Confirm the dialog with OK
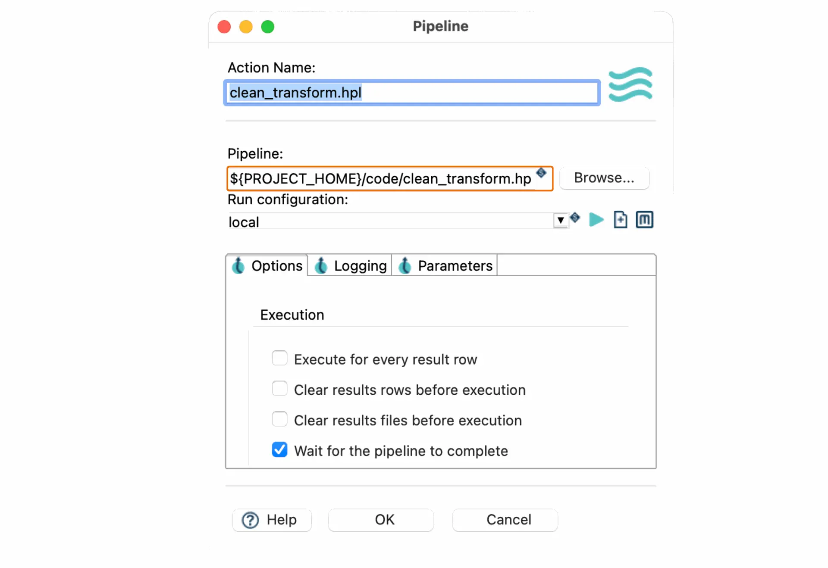Viewport: 828px width, 568px height. 381,520
